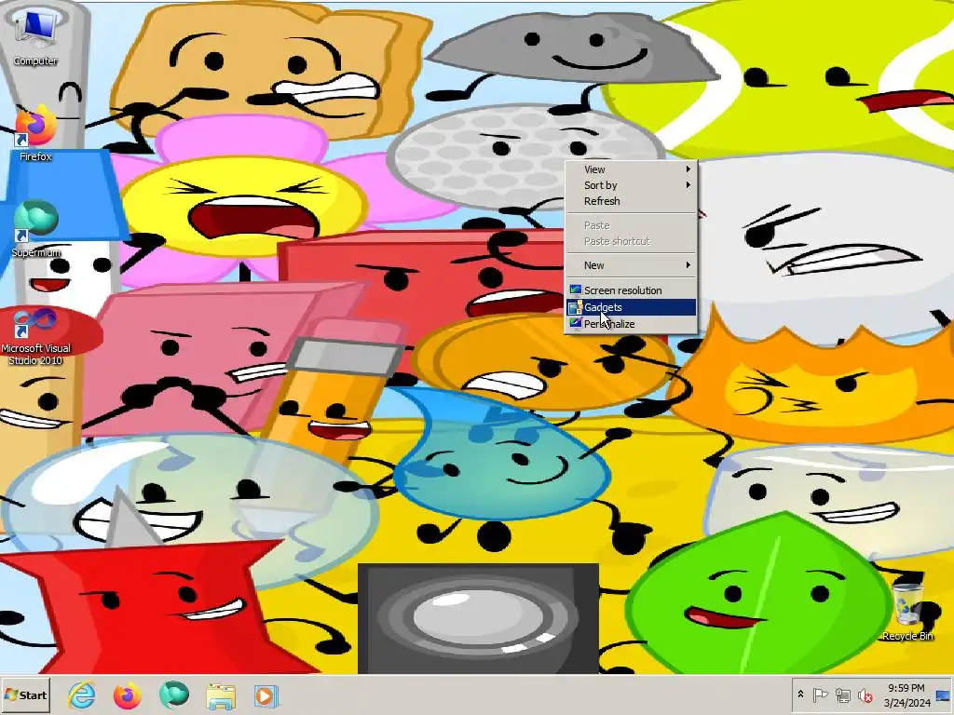Select the Firefox desktop shortcut

(x=35, y=133)
